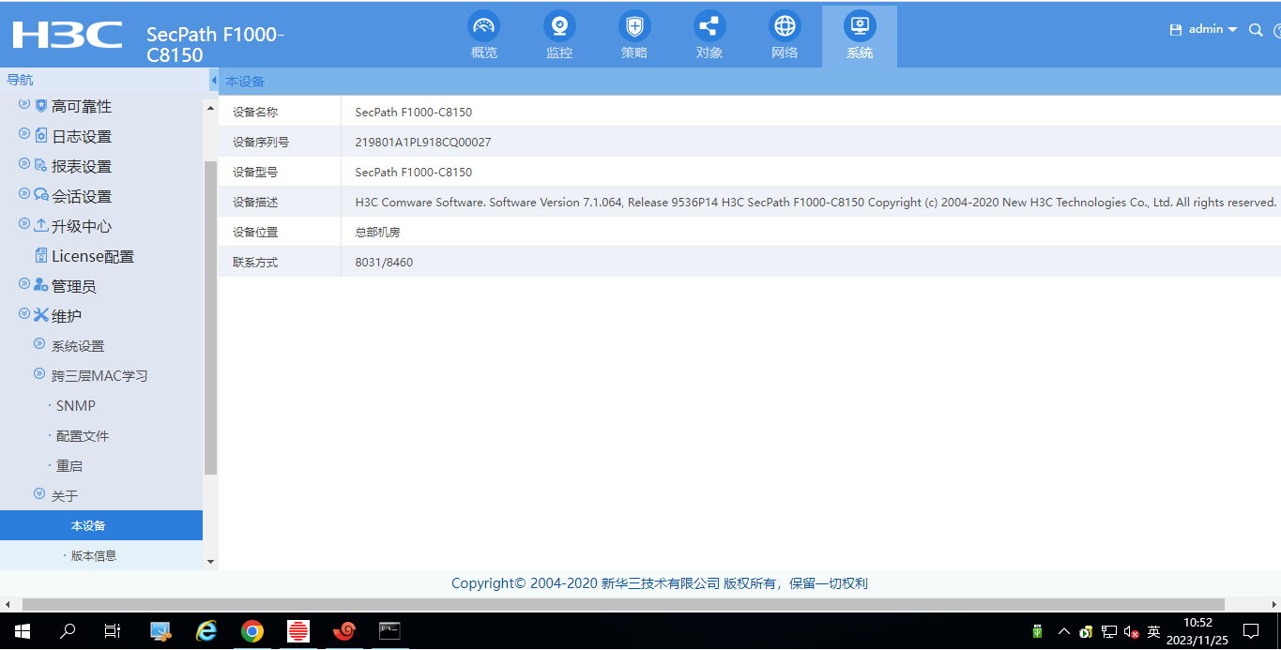The image size is (1281, 650).
Task: Collapse the 维护 tree node
Action: 24,315
